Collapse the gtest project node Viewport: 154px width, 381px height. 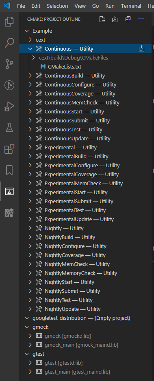click(27, 354)
